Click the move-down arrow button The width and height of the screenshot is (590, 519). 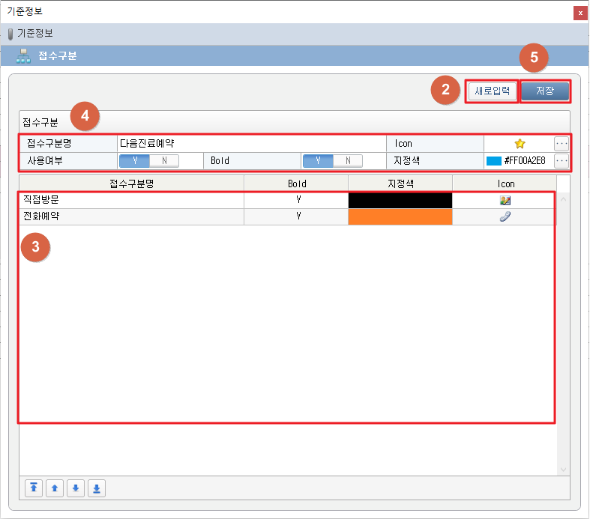[75, 488]
